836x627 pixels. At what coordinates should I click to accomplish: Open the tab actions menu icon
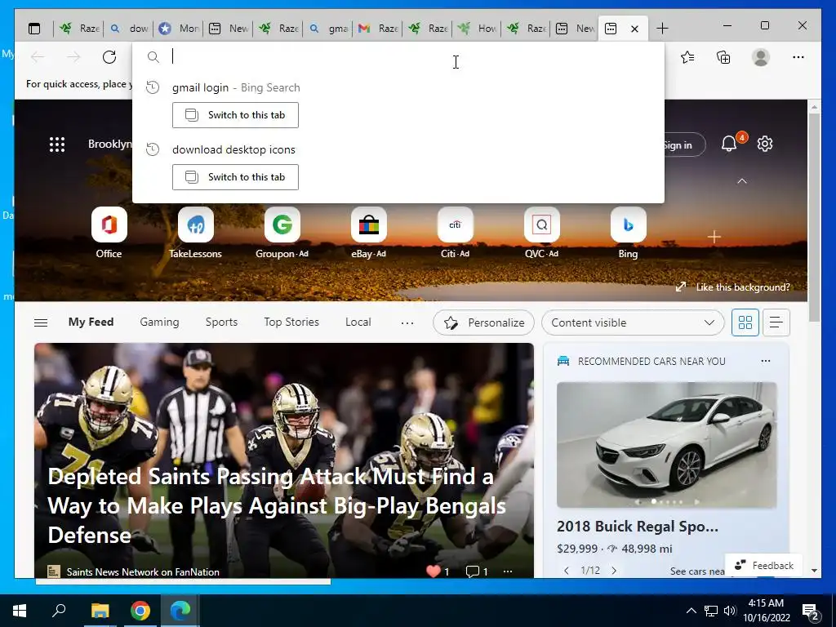click(x=34, y=29)
